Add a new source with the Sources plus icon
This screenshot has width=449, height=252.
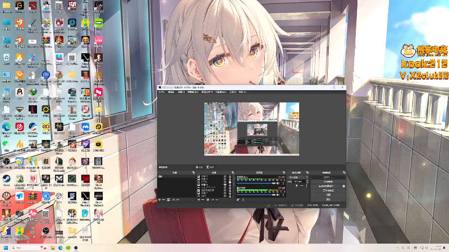coord(199,200)
